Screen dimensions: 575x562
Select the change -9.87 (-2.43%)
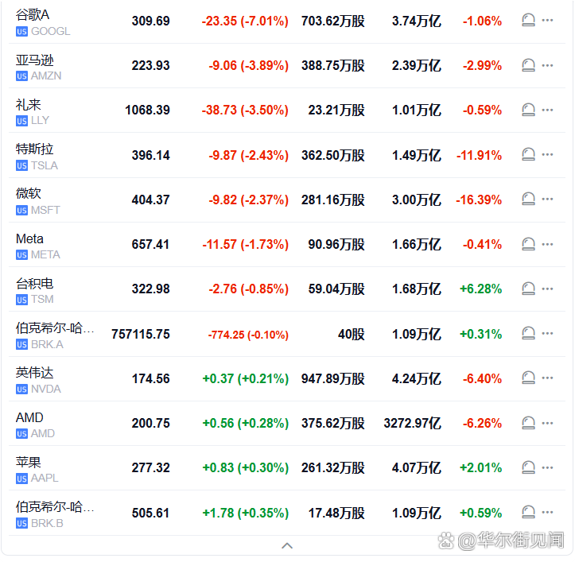click(249, 155)
